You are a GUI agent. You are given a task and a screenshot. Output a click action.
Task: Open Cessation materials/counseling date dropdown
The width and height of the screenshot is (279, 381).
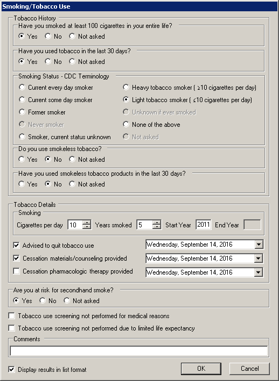[259, 258]
